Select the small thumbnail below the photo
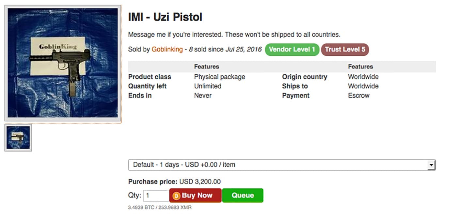Image resolution: width=457 pixels, height=218 pixels. [18, 138]
